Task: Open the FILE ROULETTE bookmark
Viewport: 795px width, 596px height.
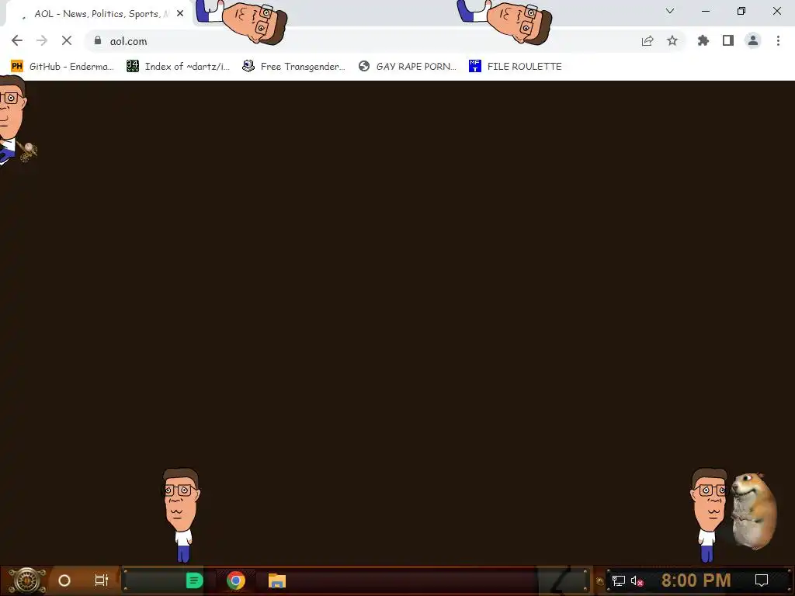Action: click(516, 67)
